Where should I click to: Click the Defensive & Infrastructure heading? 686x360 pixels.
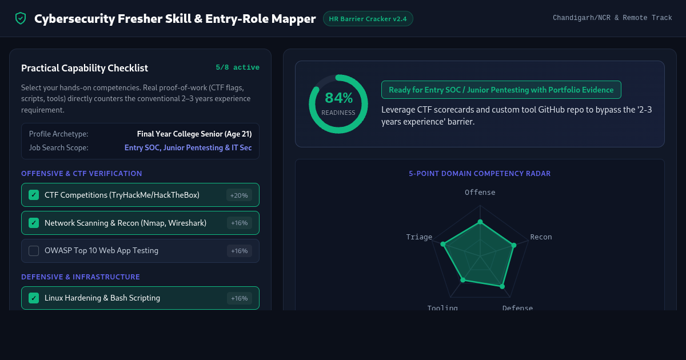coord(81,277)
